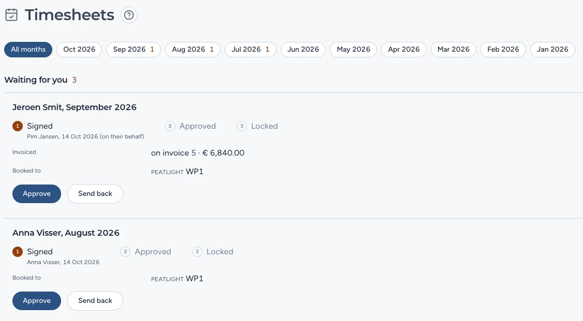Click step 1 Signed circle for Anna Visser

18,252
